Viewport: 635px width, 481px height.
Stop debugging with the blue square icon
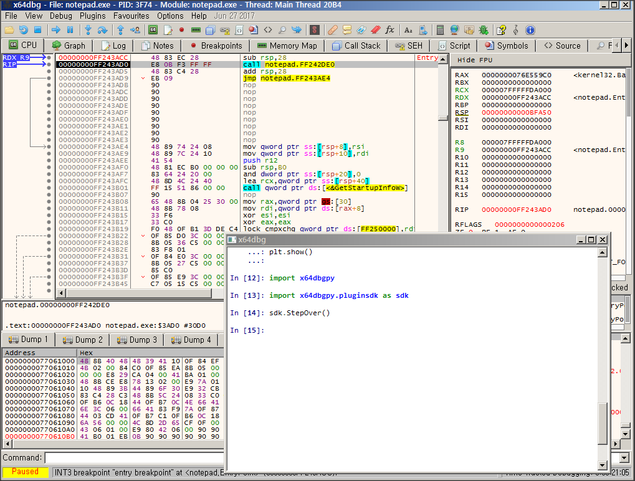point(37,30)
